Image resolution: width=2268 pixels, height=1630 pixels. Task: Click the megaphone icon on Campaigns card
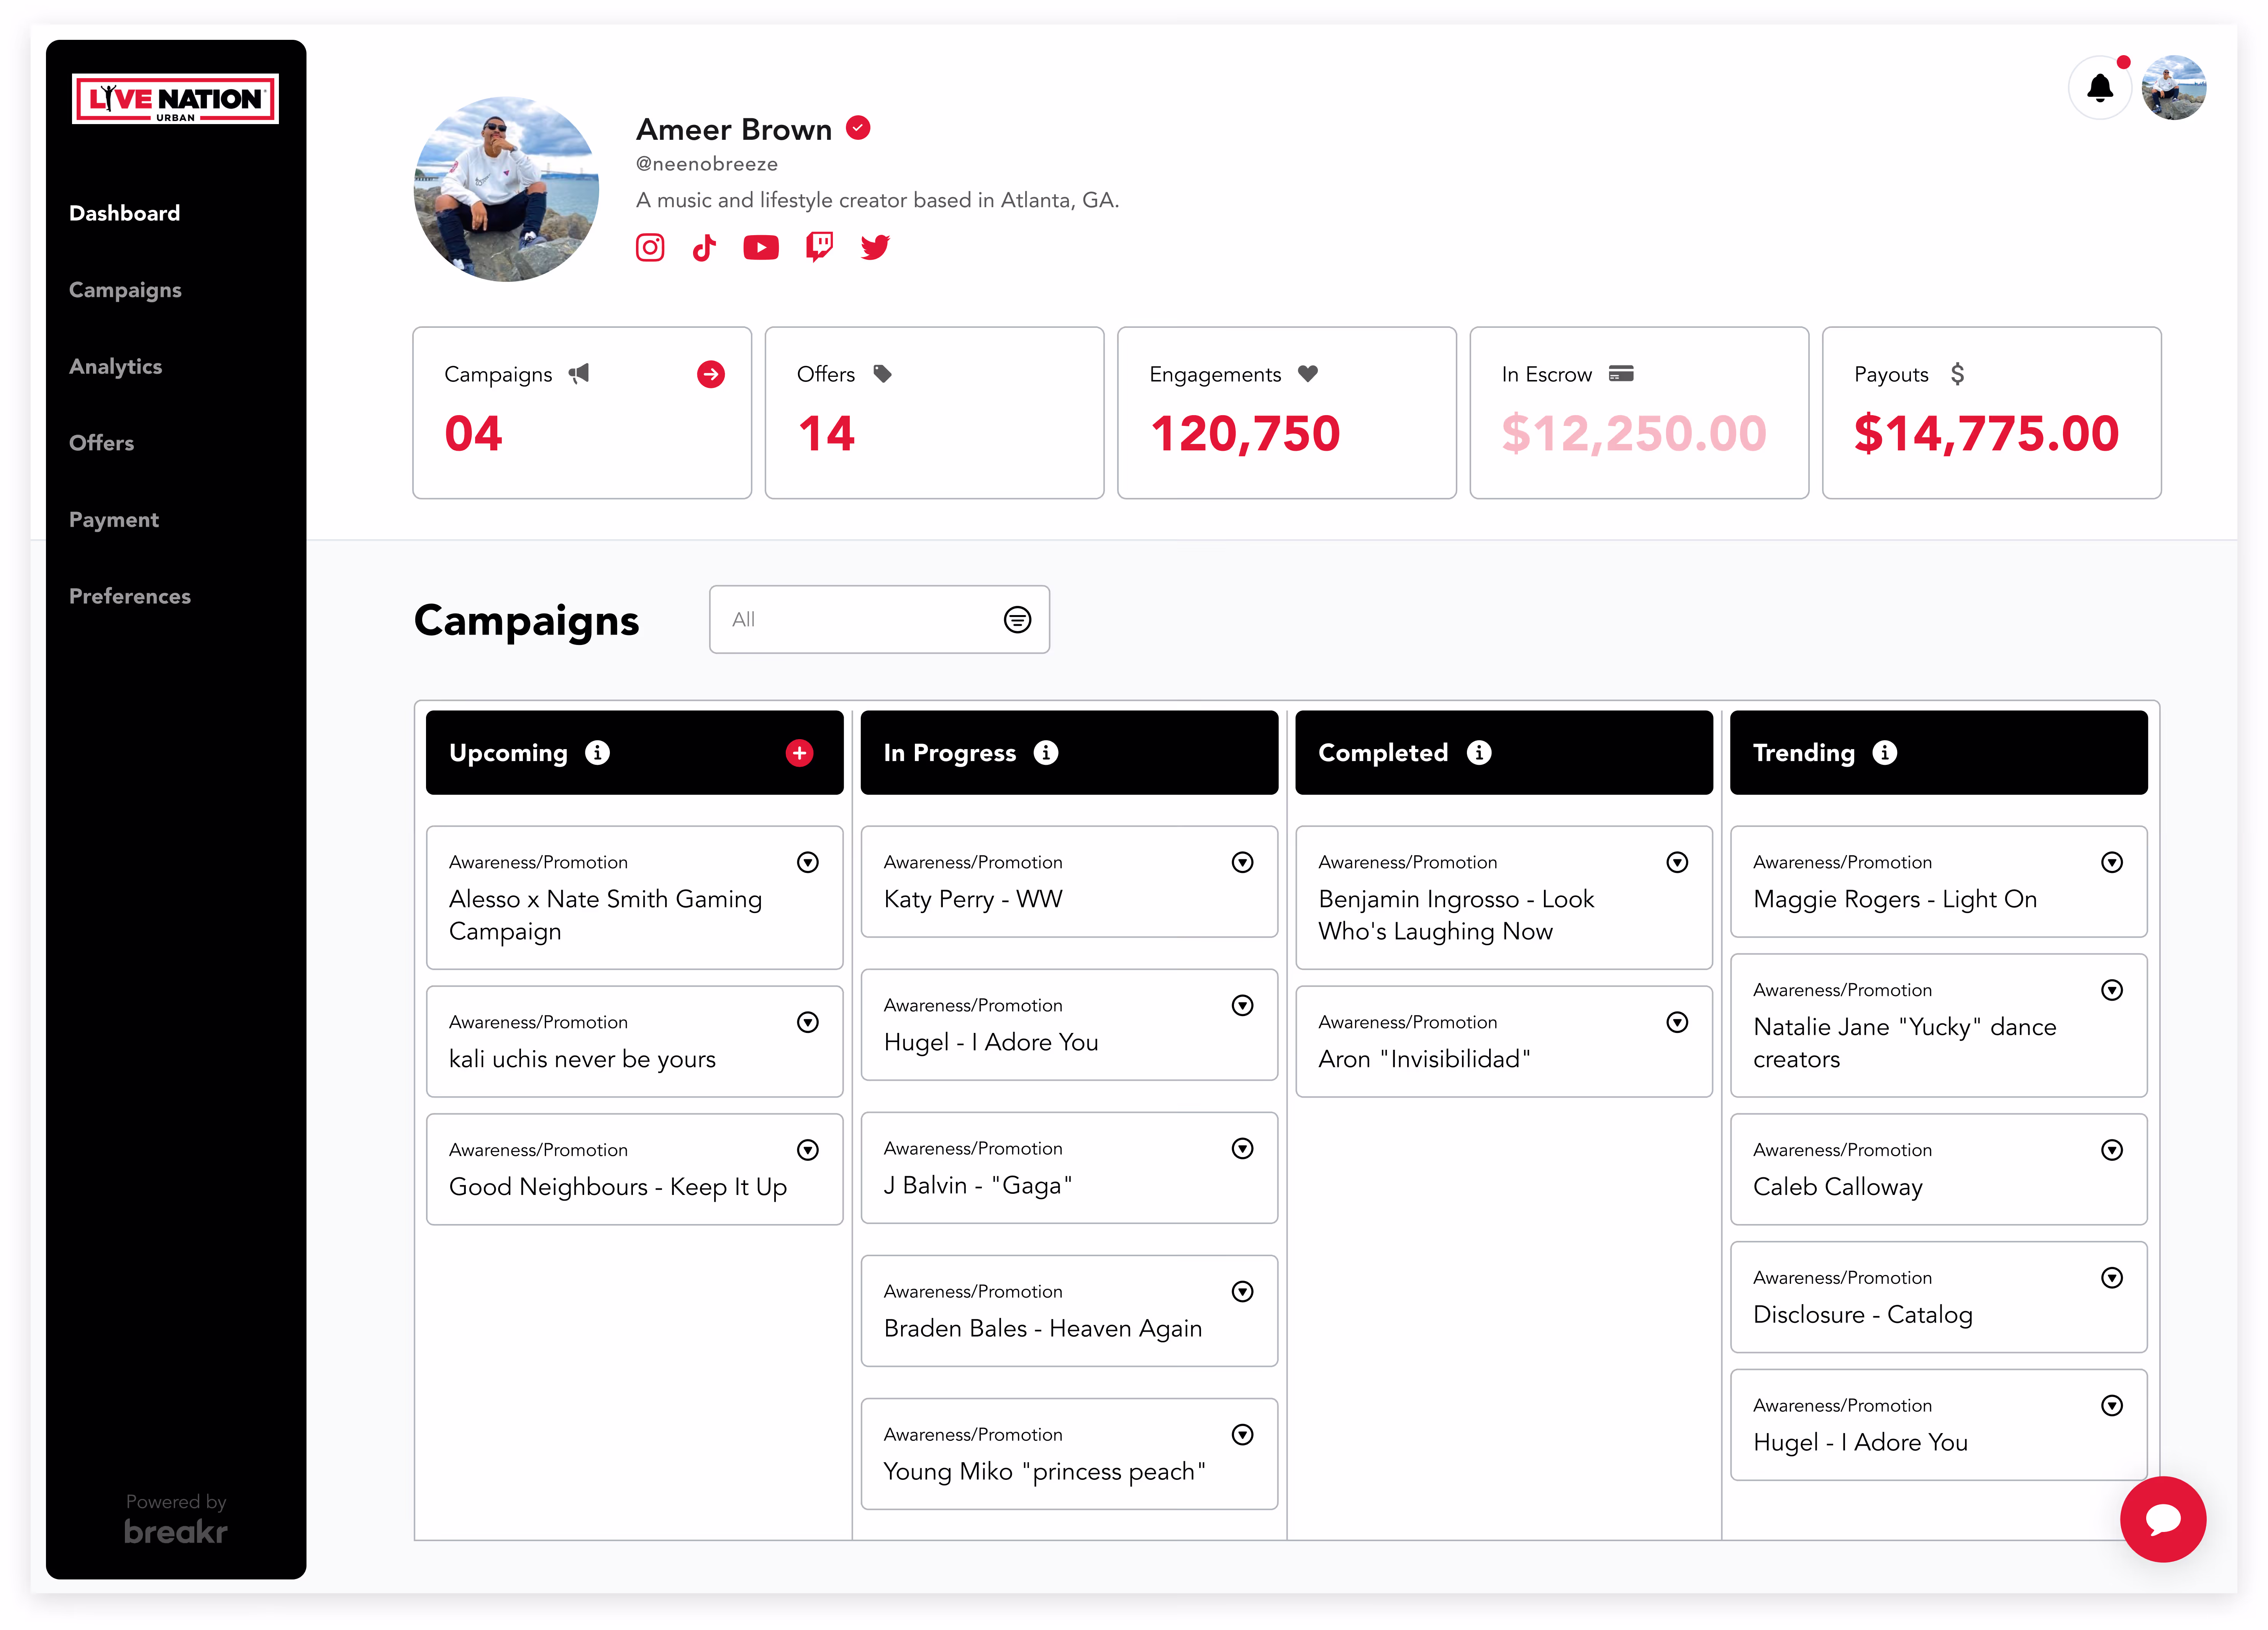click(579, 374)
